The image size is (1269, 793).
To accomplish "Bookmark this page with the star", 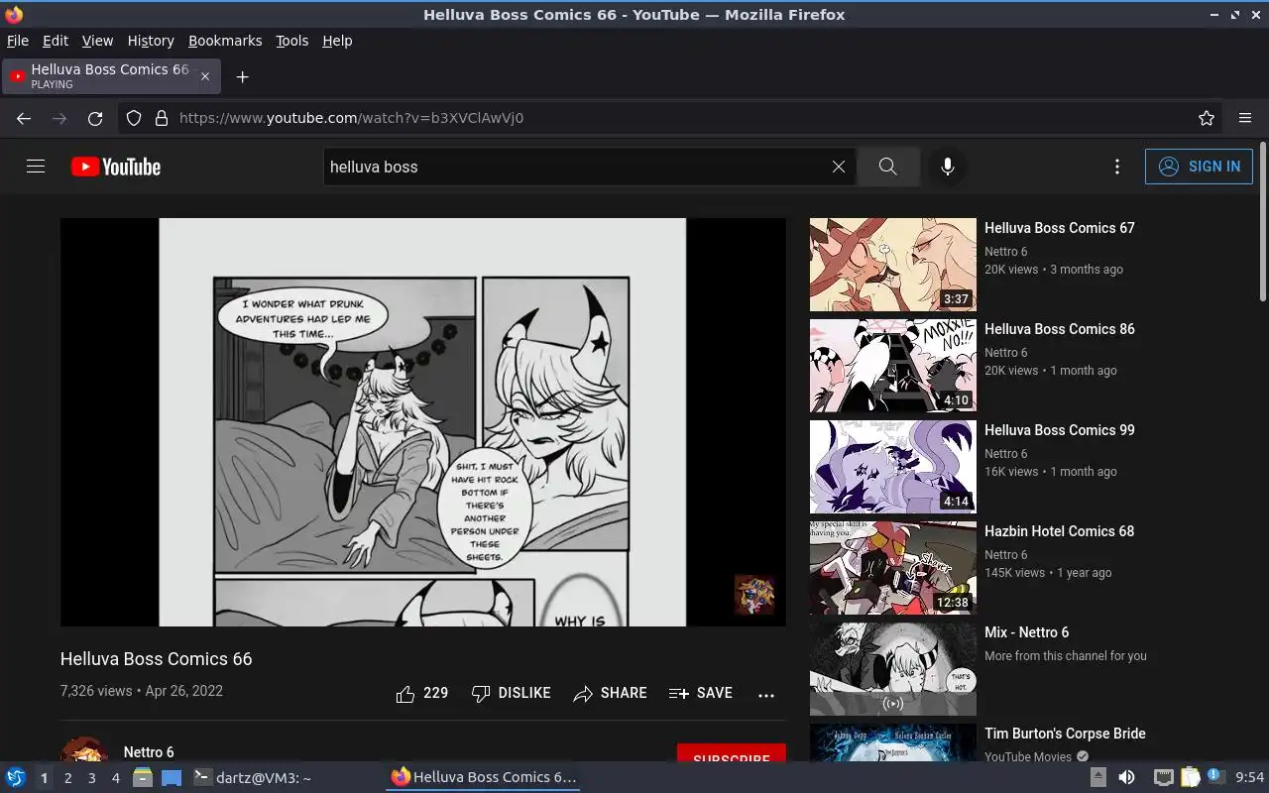I will coord(1207,118).
